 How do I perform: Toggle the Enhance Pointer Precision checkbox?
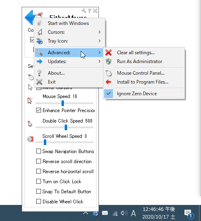39,110
